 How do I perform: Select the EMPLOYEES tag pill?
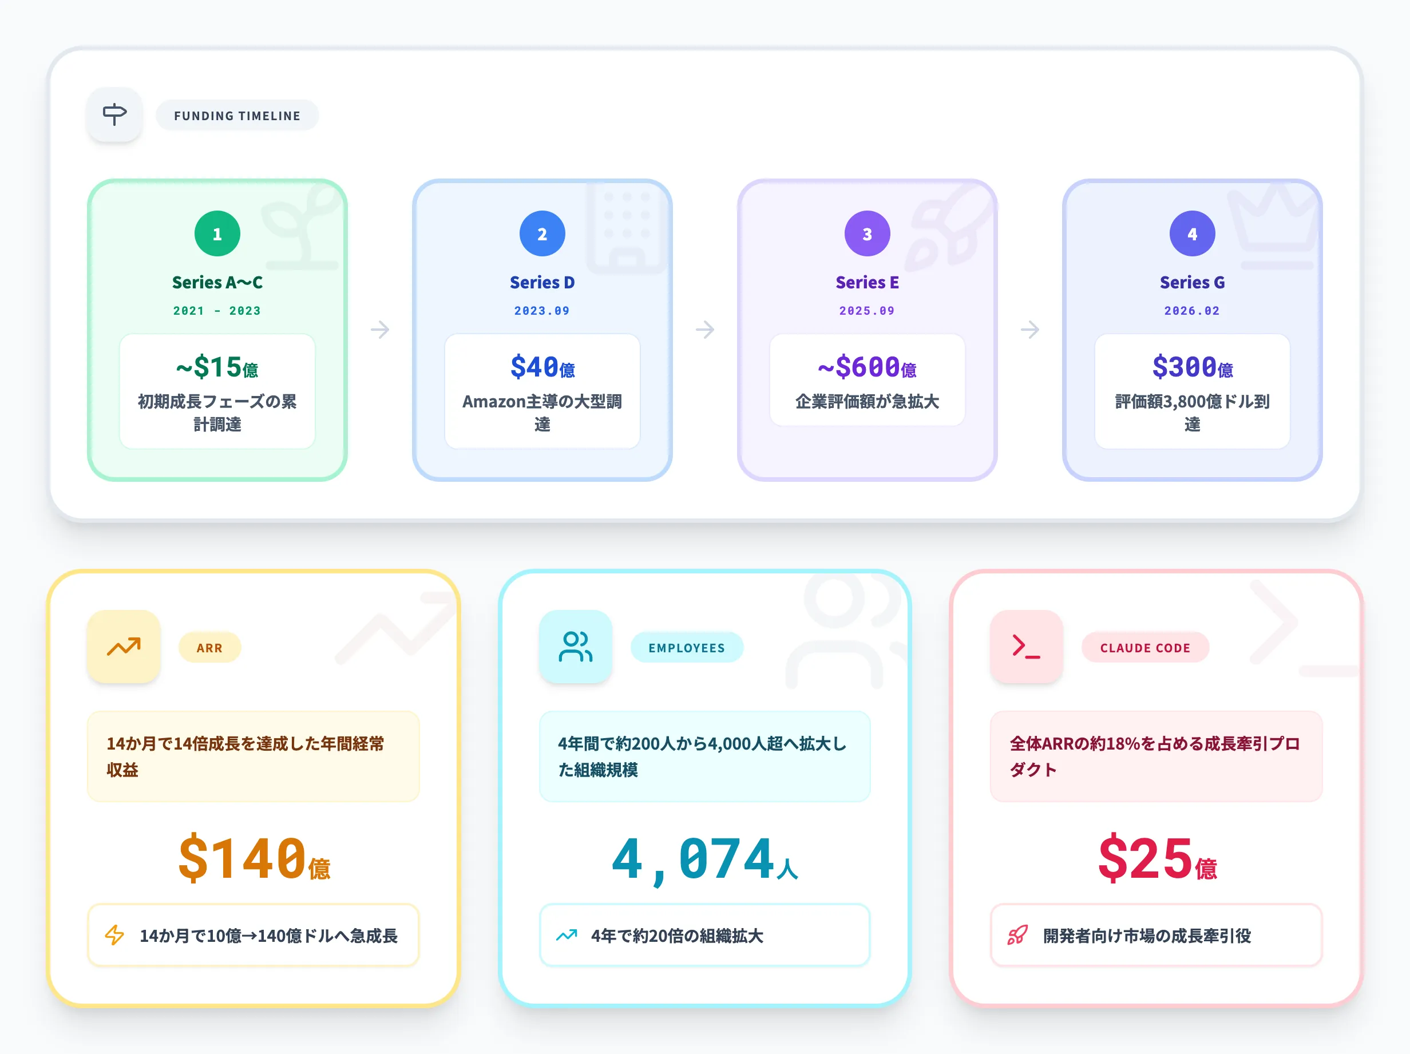click(x=687, y=647)
